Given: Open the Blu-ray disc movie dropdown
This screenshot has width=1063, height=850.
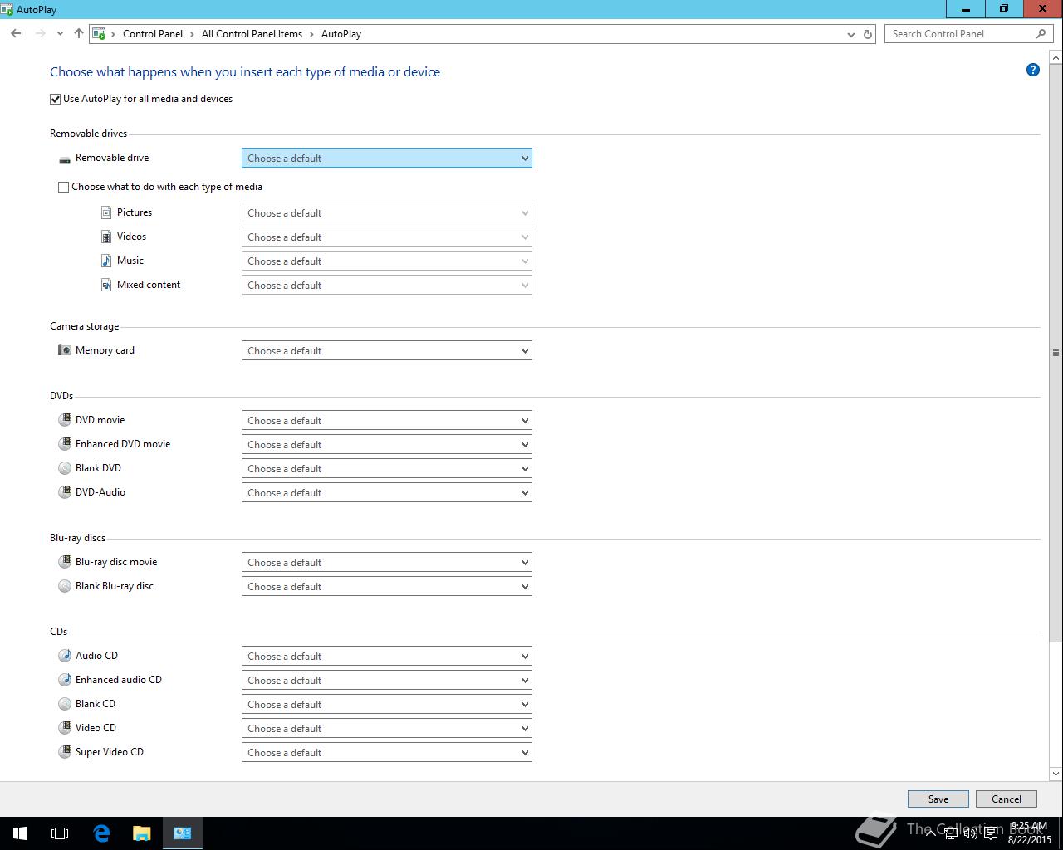Looking at the screenshot, I should [x=387, y=562].
